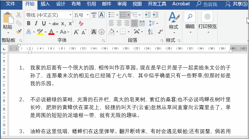
Task: Click the Distributed alignment icon
Action: [x=142, y=23]
